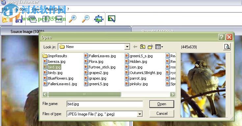Toggle the preview button beside (445x639)
The height and width of the screenshot is (126, 242).
click(227, 47)
